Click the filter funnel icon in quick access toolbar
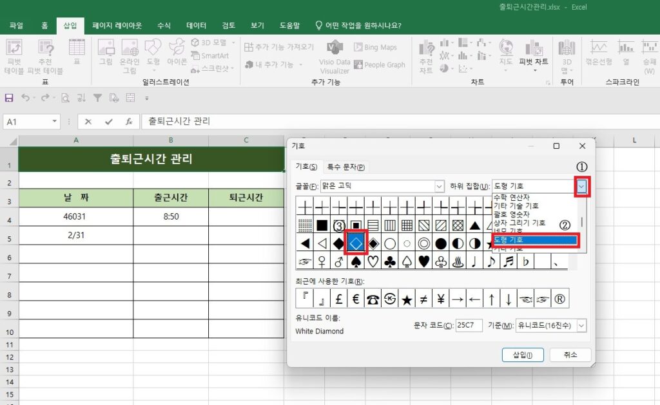660x405 pixels. (x=97, y=98)
